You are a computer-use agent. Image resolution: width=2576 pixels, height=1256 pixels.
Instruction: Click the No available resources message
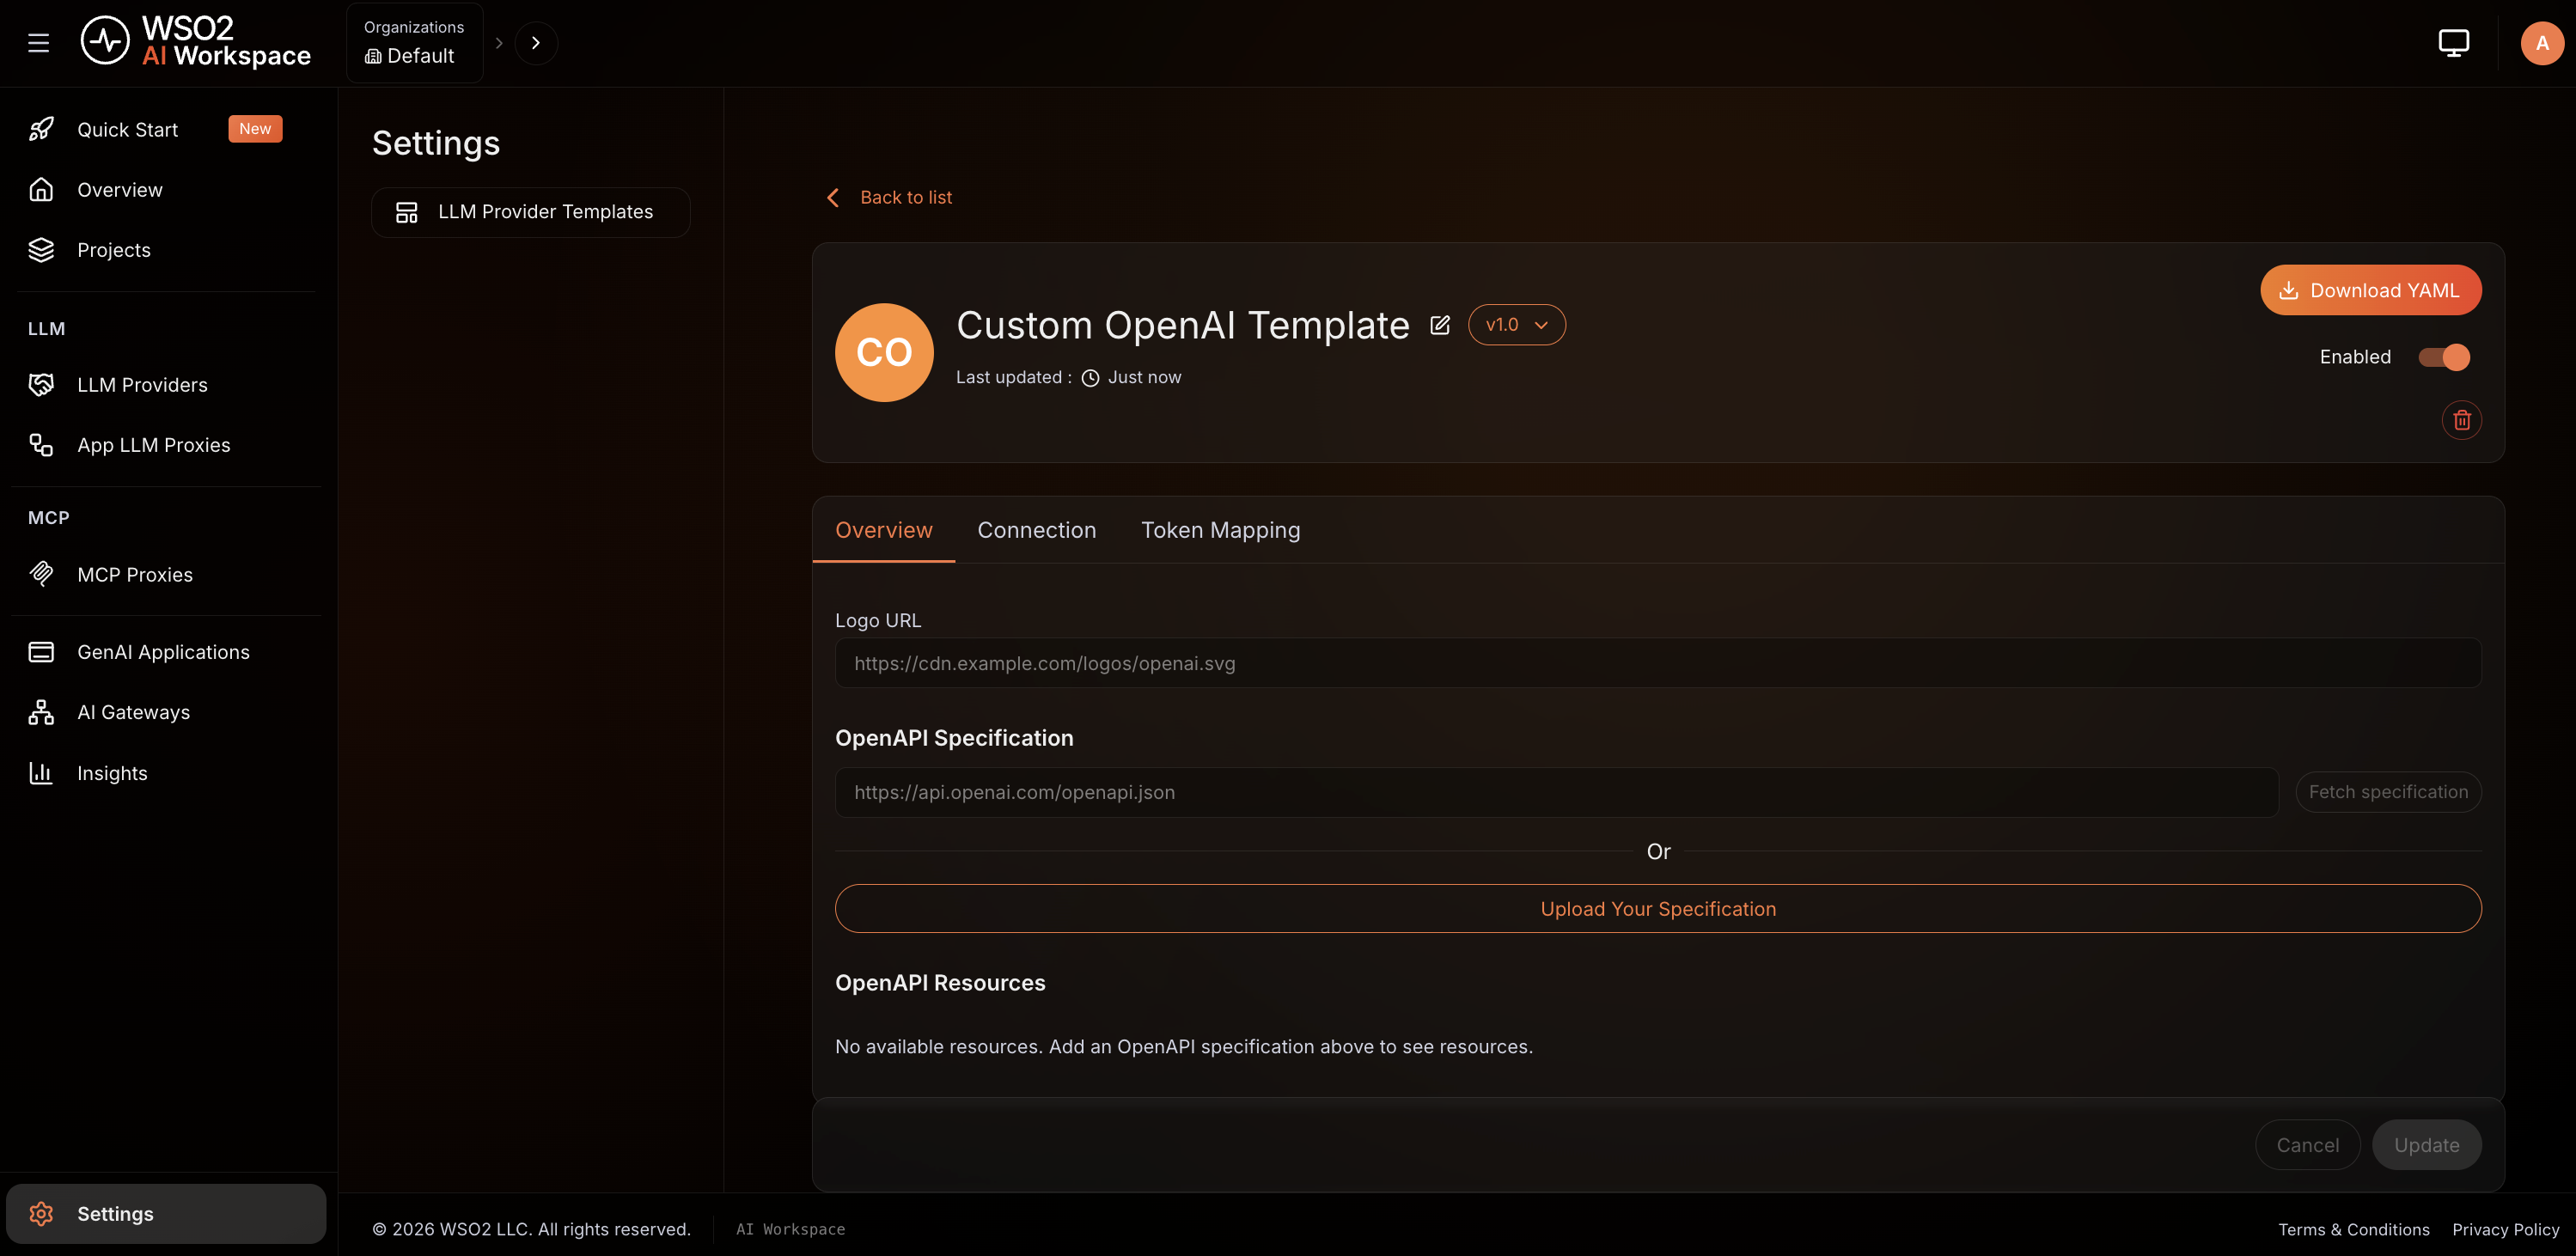[1183, 1046]
